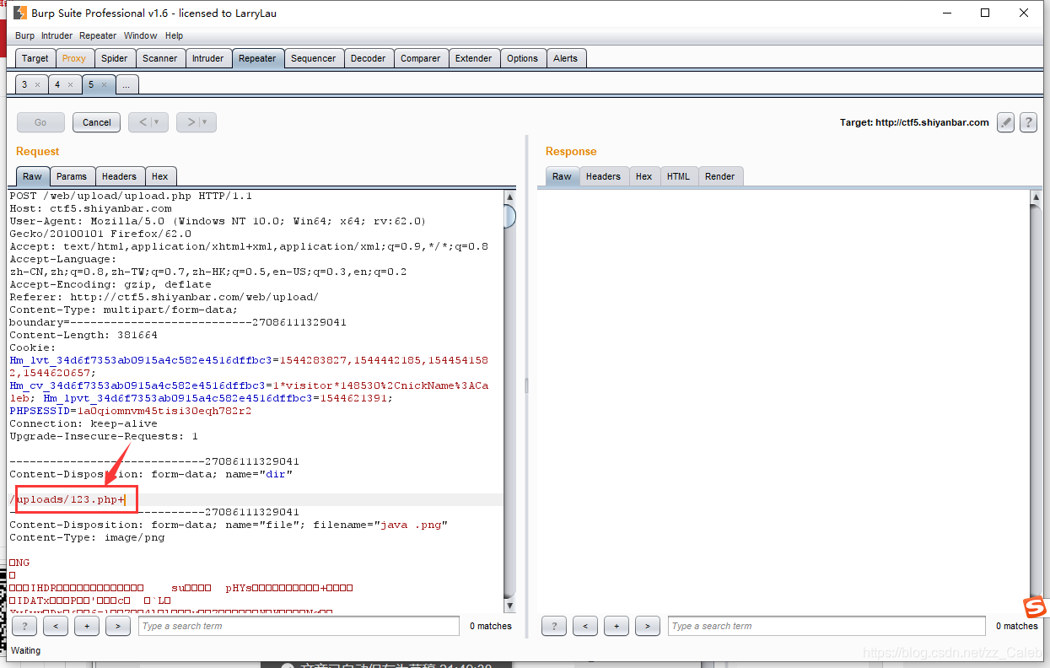Open the Burp menu
This screenshot has height=668, width=1050.
pyautogui.click(x=25, y=35)
